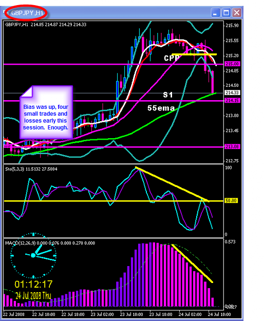Screen dimensions: 264x321
Task: Click the 22 Jul 2008 time axis label
Action: tap(14, 314)
